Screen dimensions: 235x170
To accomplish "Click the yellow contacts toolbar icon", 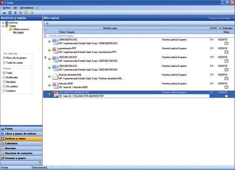I will coord(32,13).
